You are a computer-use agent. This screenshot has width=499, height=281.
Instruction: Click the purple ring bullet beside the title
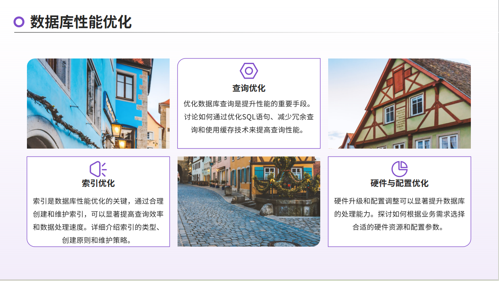[19, 22]
